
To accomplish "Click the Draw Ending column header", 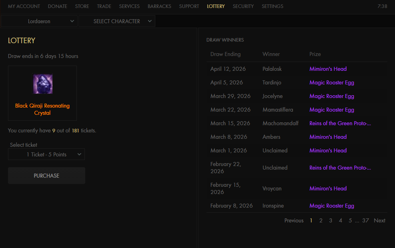I will click(x=225, y=54).
